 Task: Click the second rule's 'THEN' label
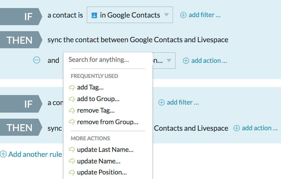[x=19, y=127]
